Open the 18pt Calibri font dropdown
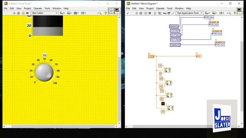246x138 pixels. [45, 13]
